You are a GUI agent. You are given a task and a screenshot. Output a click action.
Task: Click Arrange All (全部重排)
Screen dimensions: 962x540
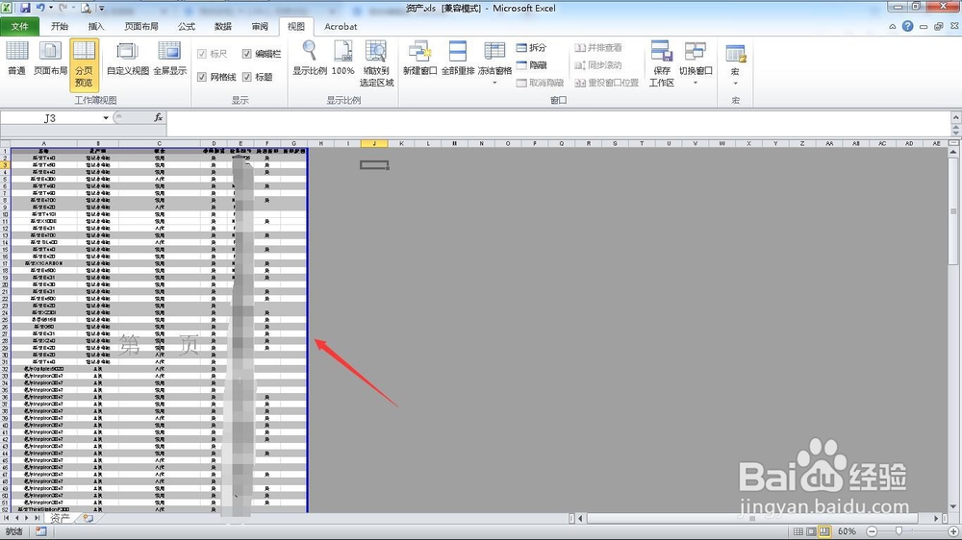[x=458, y=59]
